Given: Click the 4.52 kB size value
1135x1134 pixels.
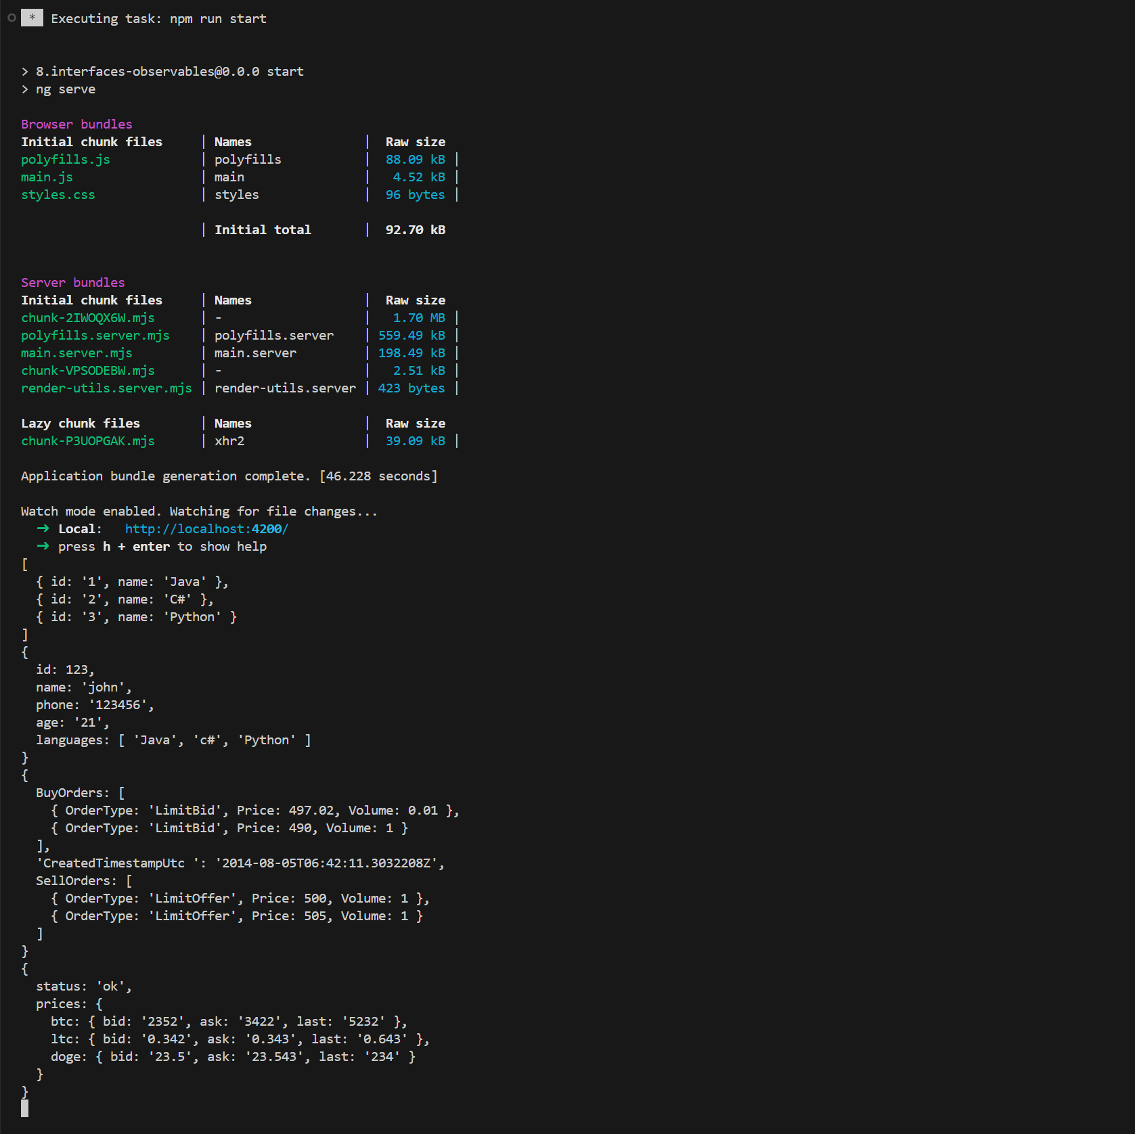Looking at the screenshot, I should tap(419, 177).
